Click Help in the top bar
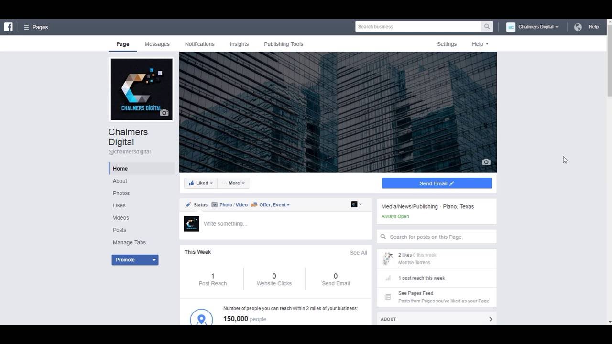The height and width of the screenshot is (344, 612). point(593,27)
